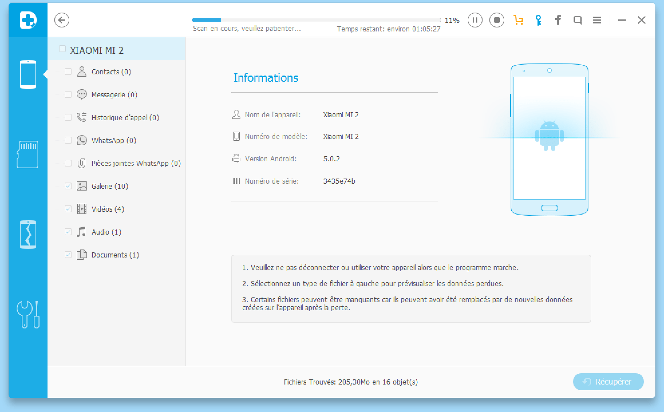664x412 pixels.
Task: Stop the scan in progress
Action: tap(497, 20)
